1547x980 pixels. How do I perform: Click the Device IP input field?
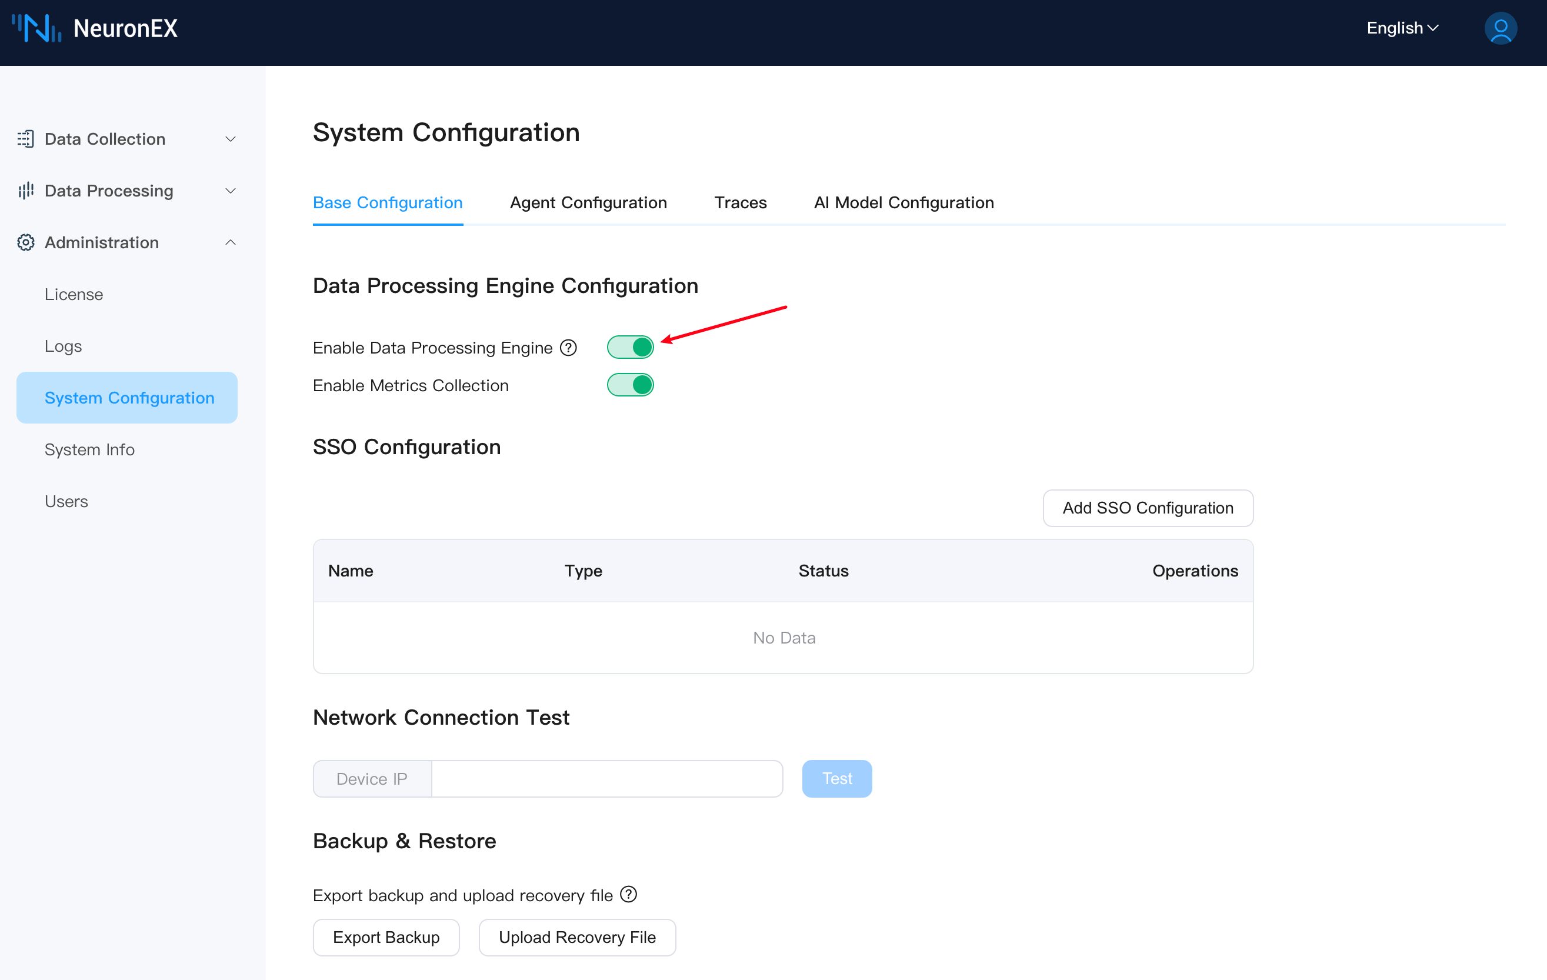pos(606,778)
